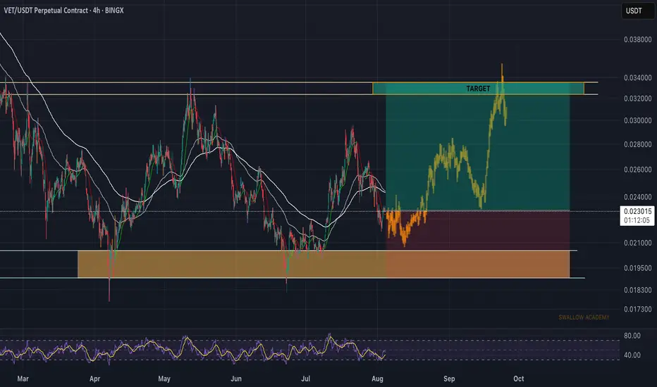Click the Apr date axis label
Screen dimensions: 657x387
pyautogui.click(x=94, y=379)
